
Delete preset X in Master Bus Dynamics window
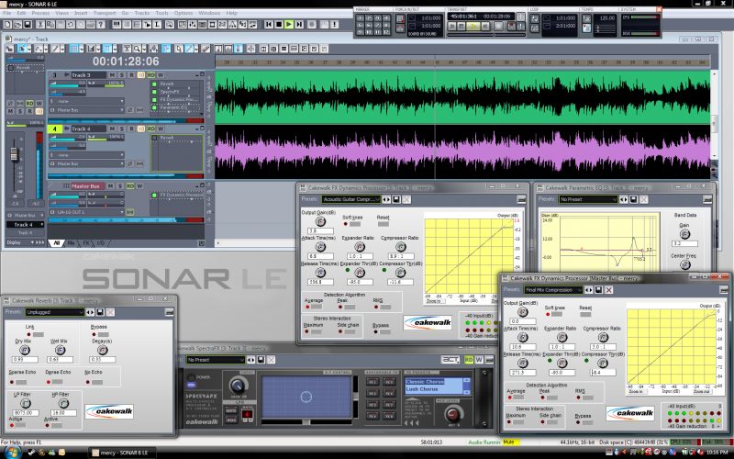(608, 290)
